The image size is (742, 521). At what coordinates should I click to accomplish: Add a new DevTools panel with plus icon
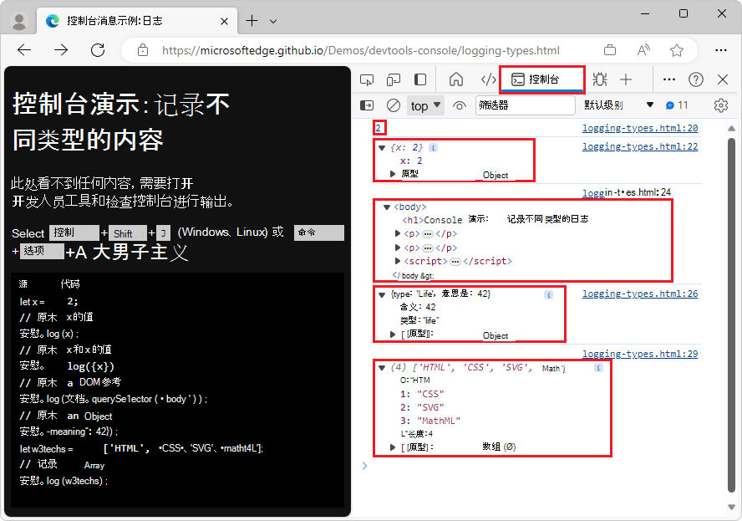click(625, 79)
